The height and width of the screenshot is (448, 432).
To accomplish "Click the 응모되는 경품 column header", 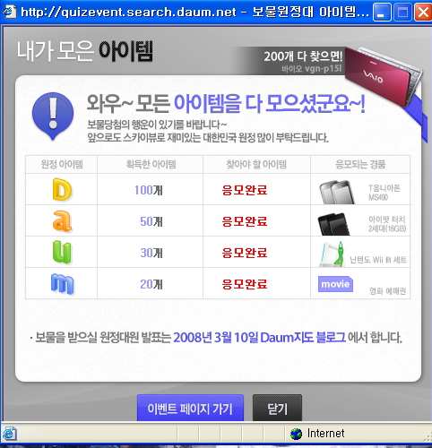I will tap(360, 164).
